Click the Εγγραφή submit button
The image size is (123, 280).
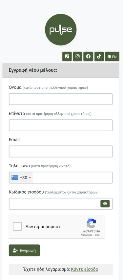(x=24, y=250)
